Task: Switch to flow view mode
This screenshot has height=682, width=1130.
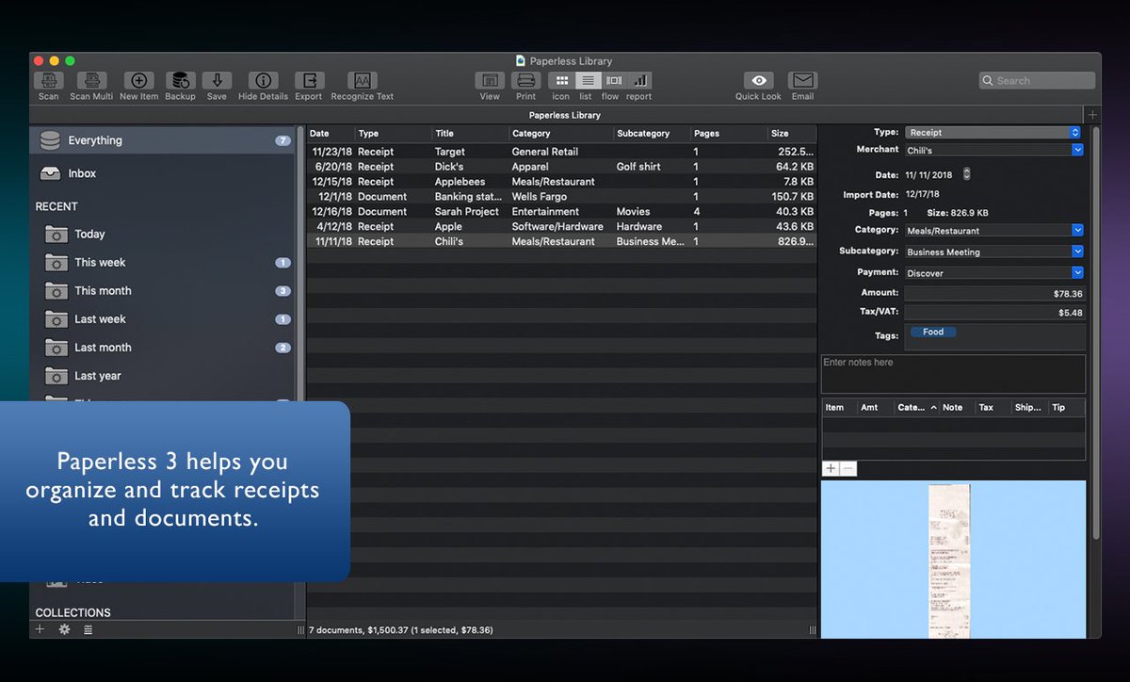Action: (x=613, y=81)
